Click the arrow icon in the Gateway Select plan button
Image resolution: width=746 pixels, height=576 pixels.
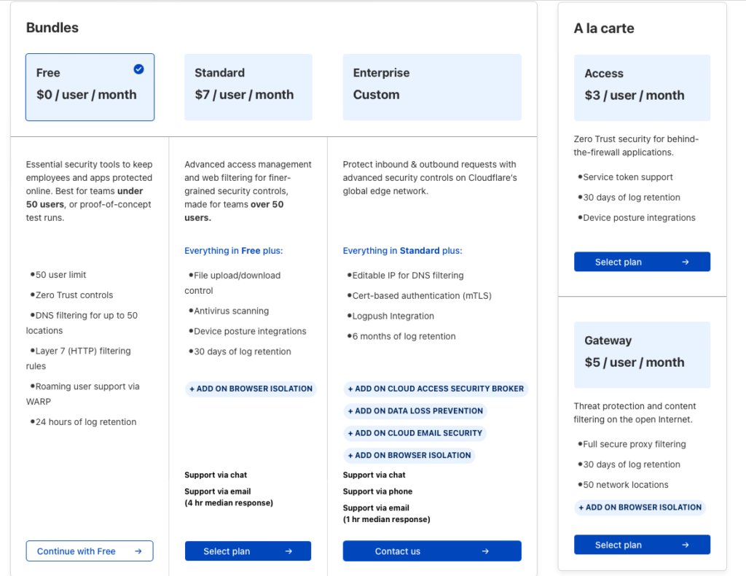685,545
